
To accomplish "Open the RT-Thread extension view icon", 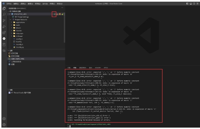I will point(4,38).
